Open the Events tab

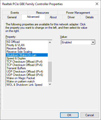coord(15,13)
